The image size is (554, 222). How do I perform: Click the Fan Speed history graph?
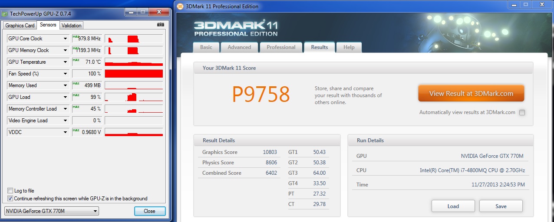(x=134, y=74)
